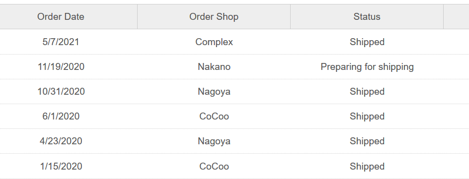Click Shipped status in the 6/1/2020 row

(x=367, y=116)
